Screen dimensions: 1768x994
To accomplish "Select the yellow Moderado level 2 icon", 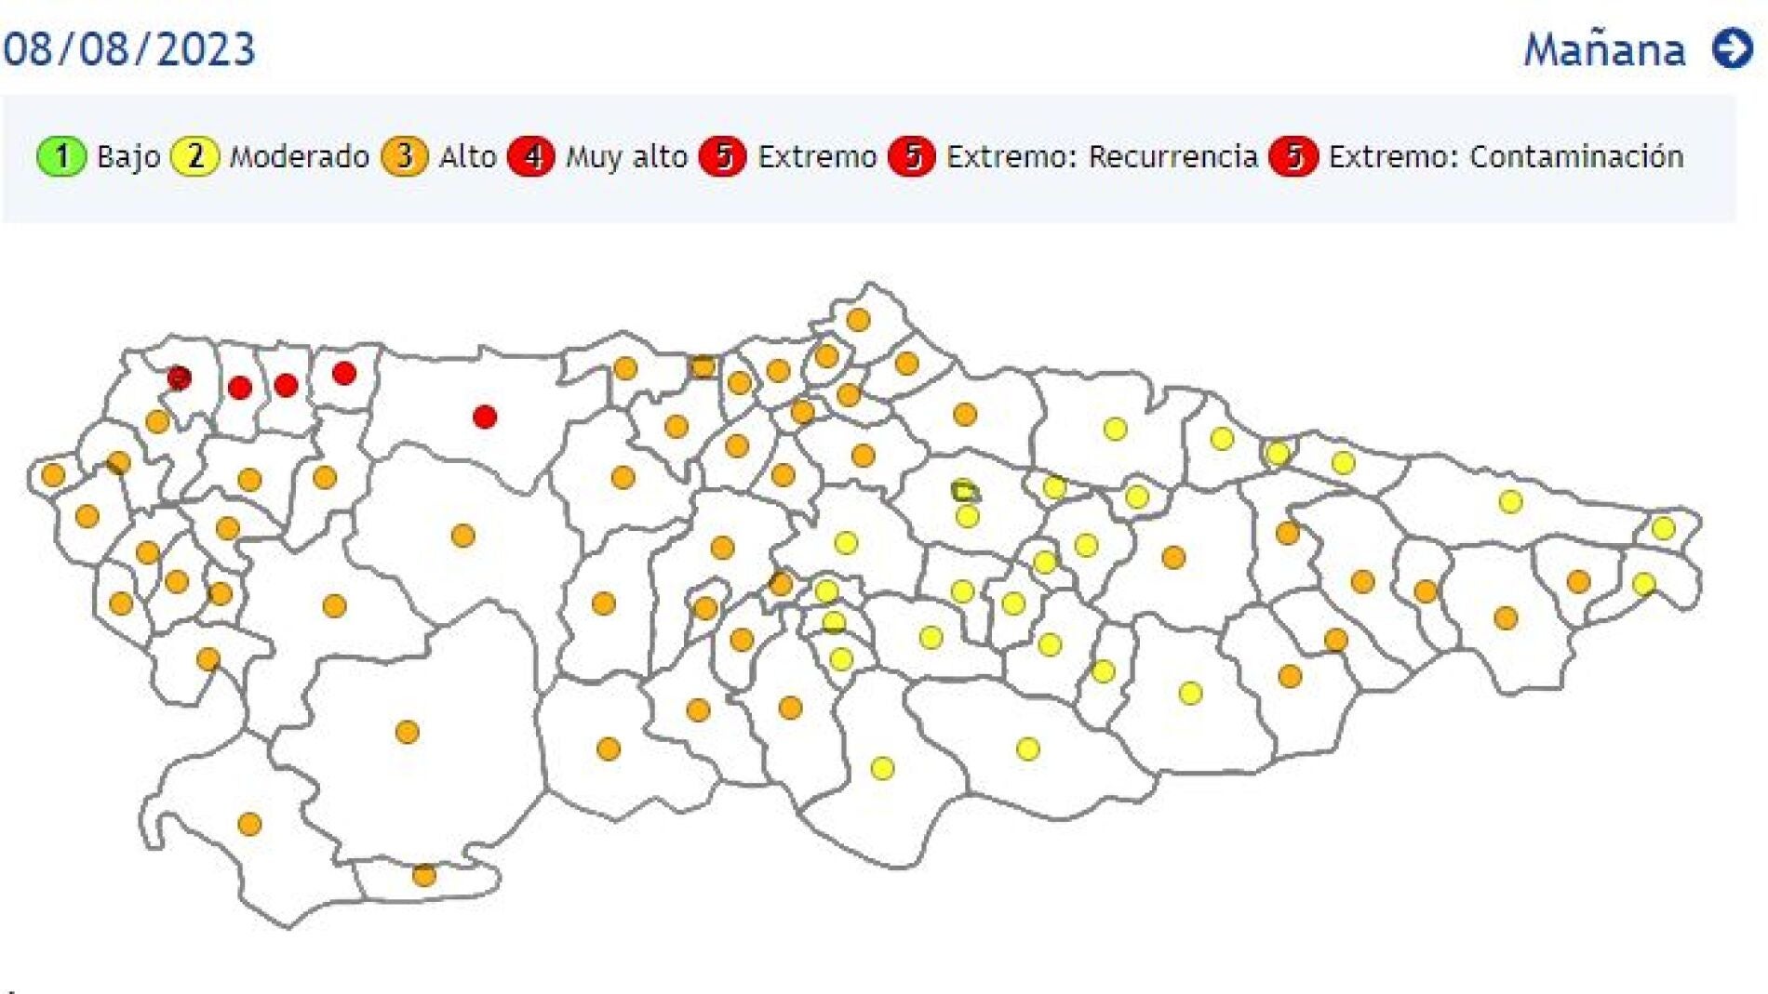I will tap(195, 156).
